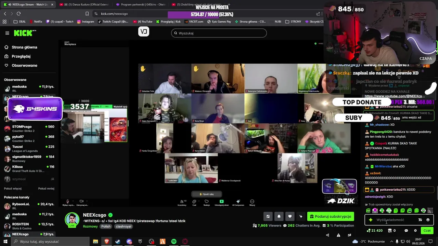This screenshot has width=438, height=246.
Task: Open Opera GX from the taskbar
Action: tap(185, 242)
